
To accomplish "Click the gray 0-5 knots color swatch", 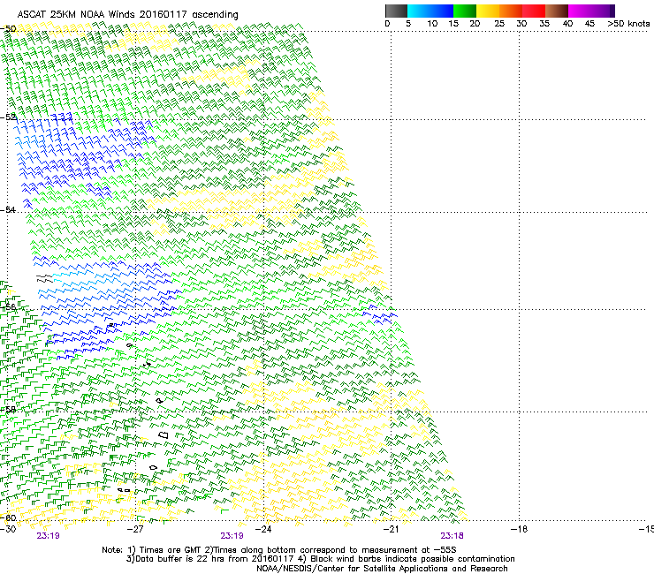I will pos(396,11).
